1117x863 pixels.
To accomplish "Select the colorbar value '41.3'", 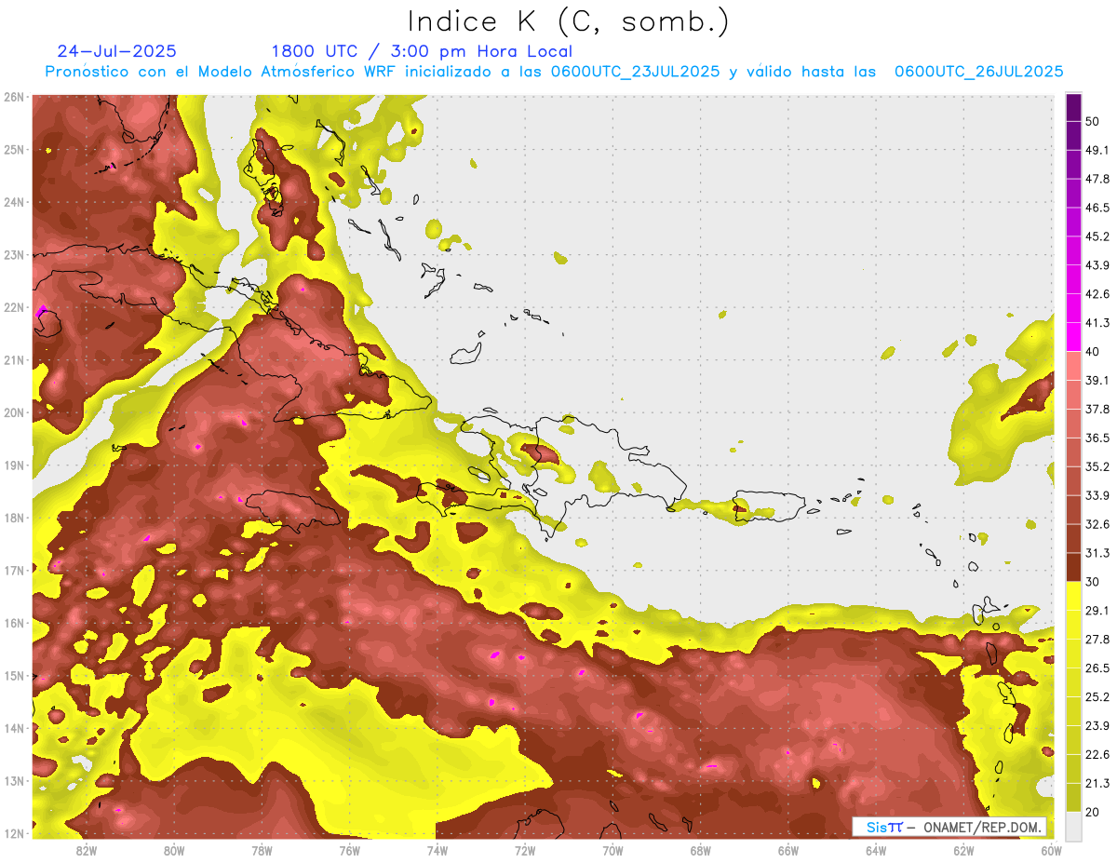I will pos(1097,323).
